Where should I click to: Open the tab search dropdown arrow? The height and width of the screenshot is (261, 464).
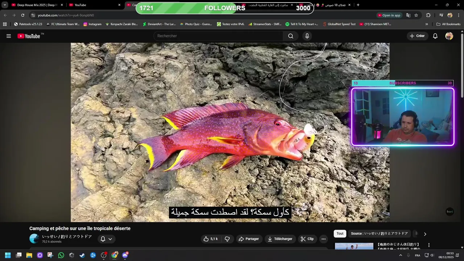(x=5, y=5)
